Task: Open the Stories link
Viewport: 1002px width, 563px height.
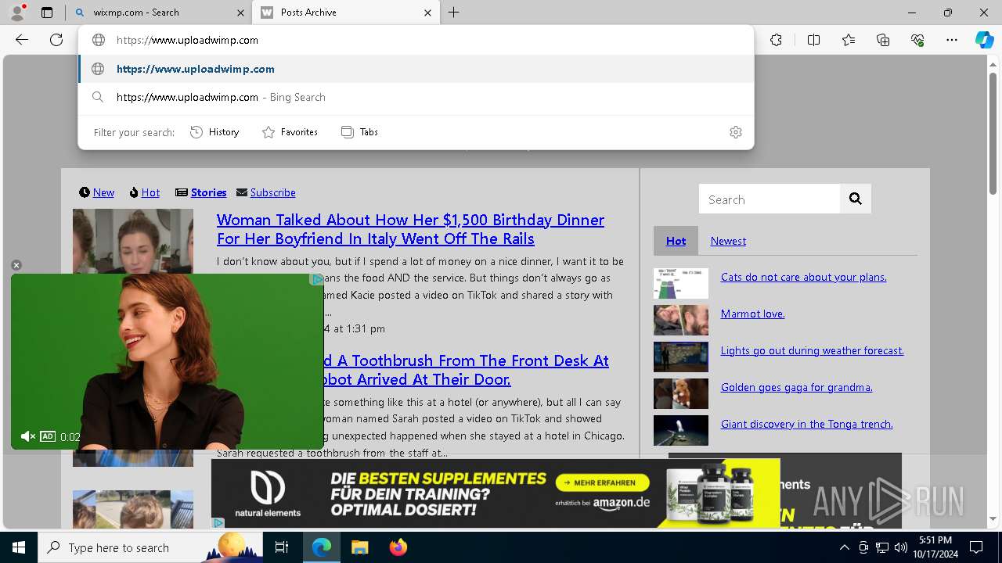Action: point(208,192)
